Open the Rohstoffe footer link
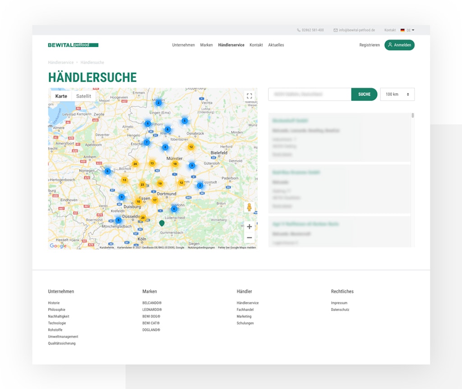This screenshot has height=389, width=462. 55,330
